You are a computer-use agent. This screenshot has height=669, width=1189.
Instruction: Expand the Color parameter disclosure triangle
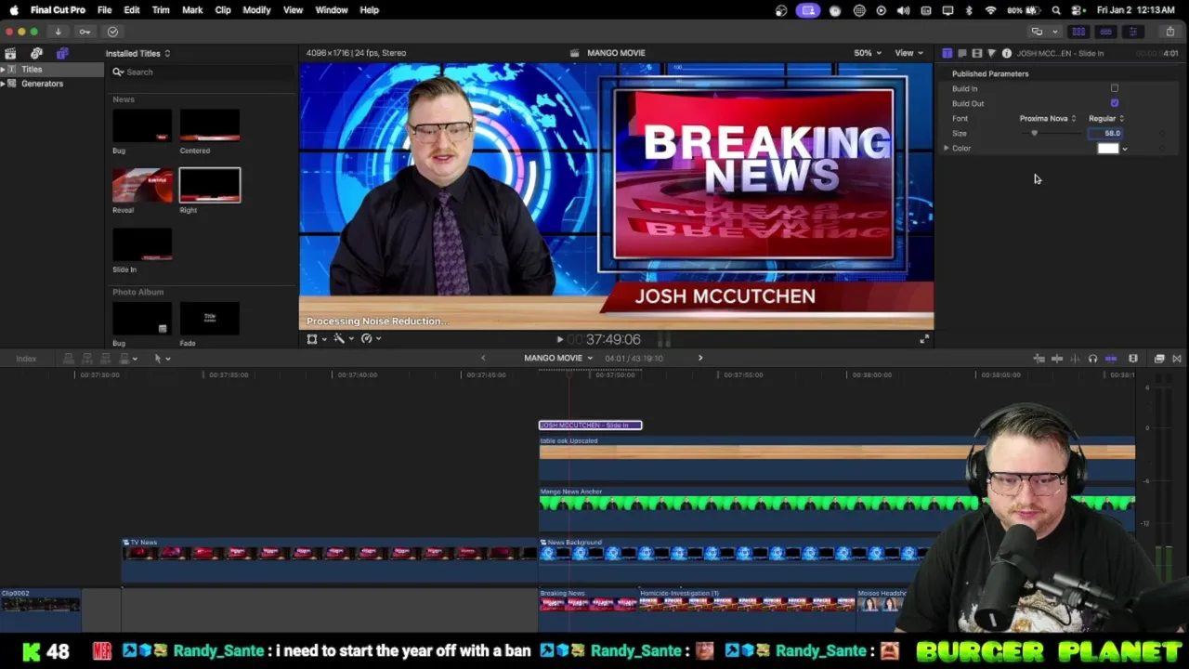point(947,148)
